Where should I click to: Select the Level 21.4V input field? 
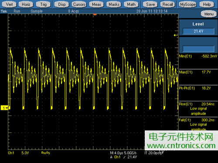[198, 31]
